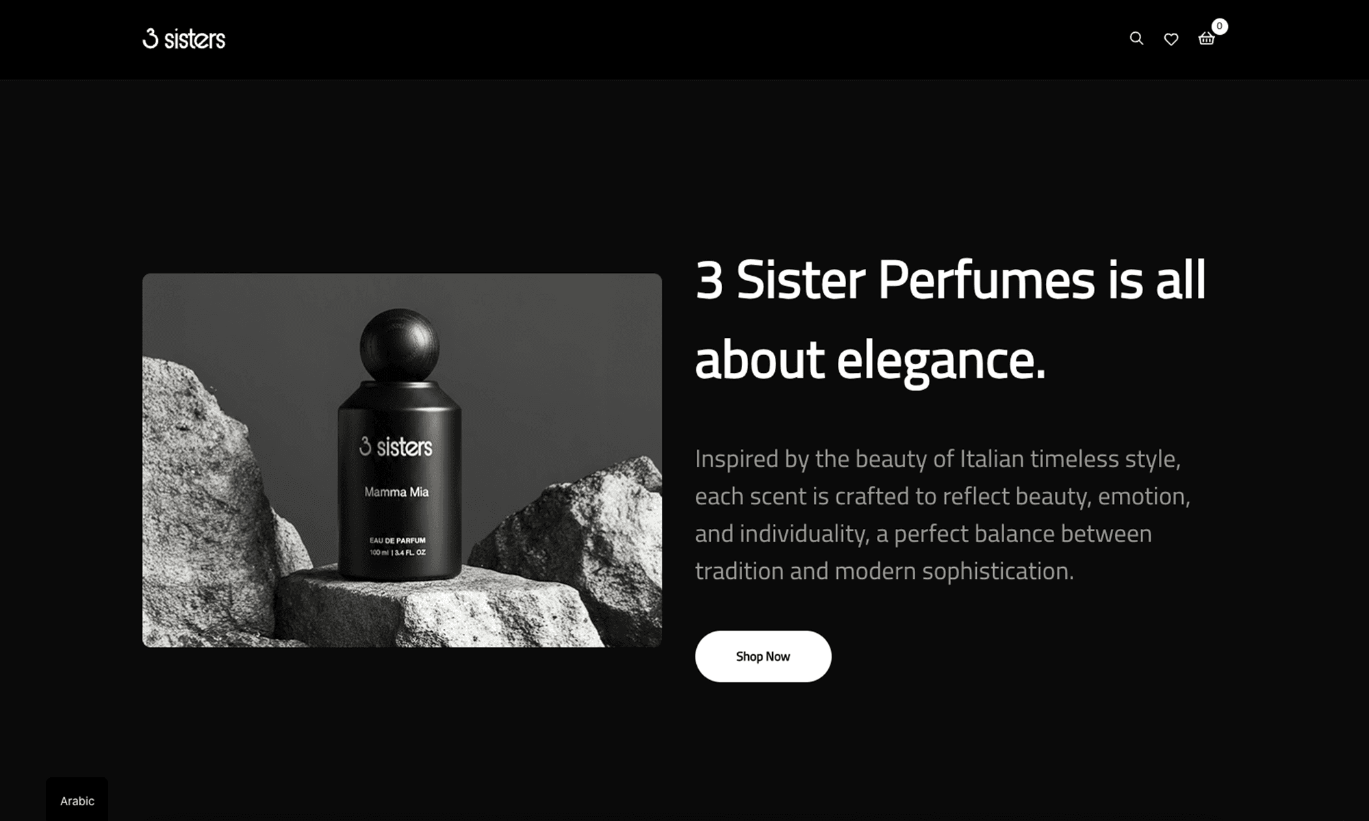This screenshot has height=821, width=1369.
Task: Switch language with the Arabic button
Action: tap(77, 800)
